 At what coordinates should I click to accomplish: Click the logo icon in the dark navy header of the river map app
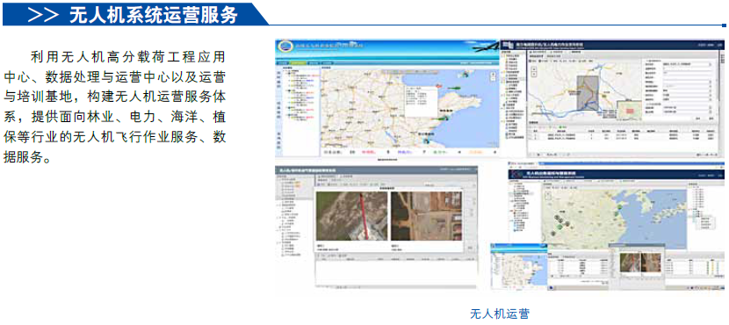click(x=508, y=45)
